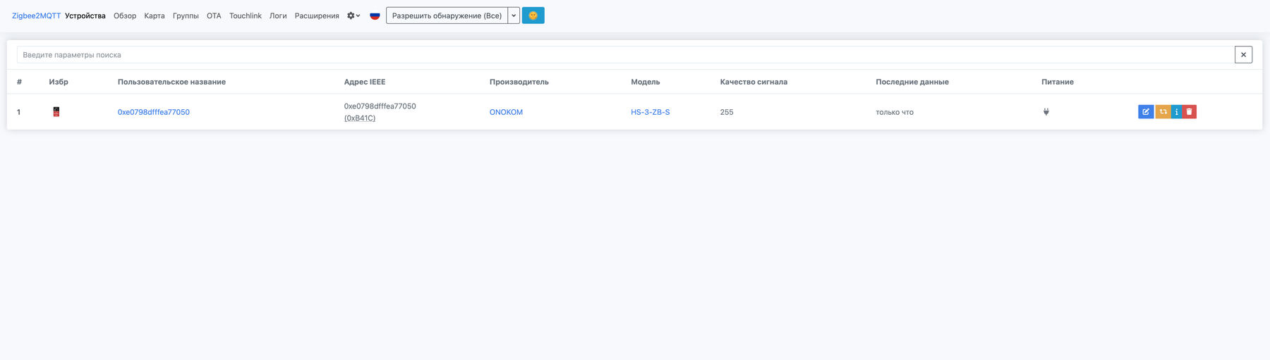Image resolution: width=1270 pixels, height=360 pixels.
Task: Click the device interview info icon
Action: [x=1176, y=112]
